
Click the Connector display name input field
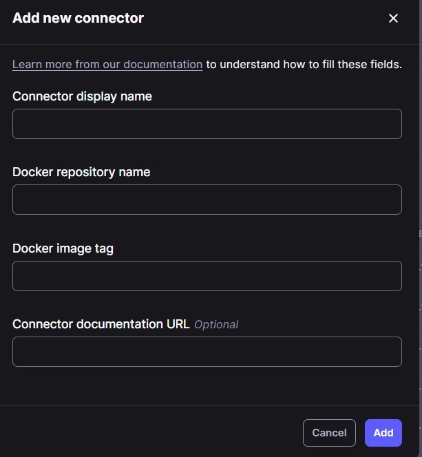[207, 124]
